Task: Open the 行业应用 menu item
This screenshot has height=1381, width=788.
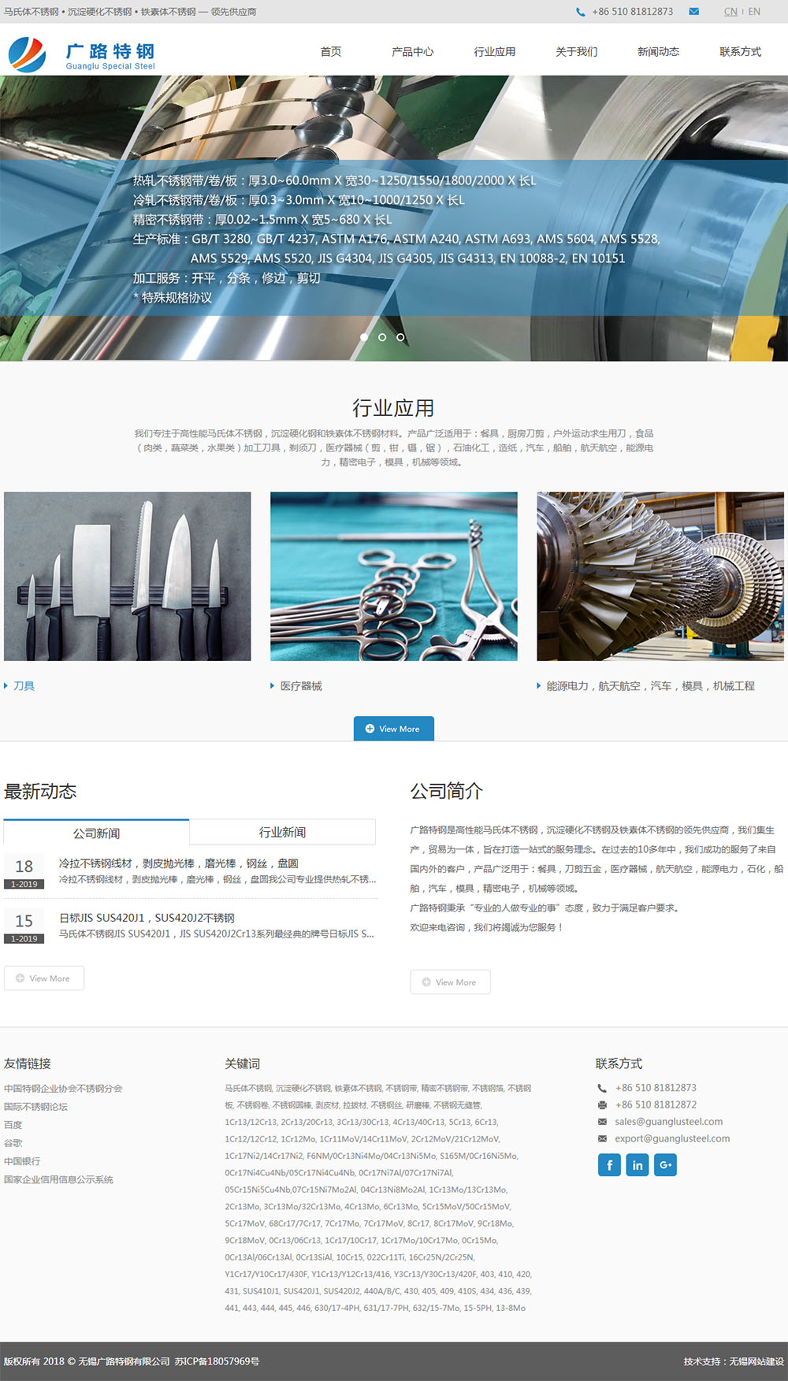Action: click(495, 52)
